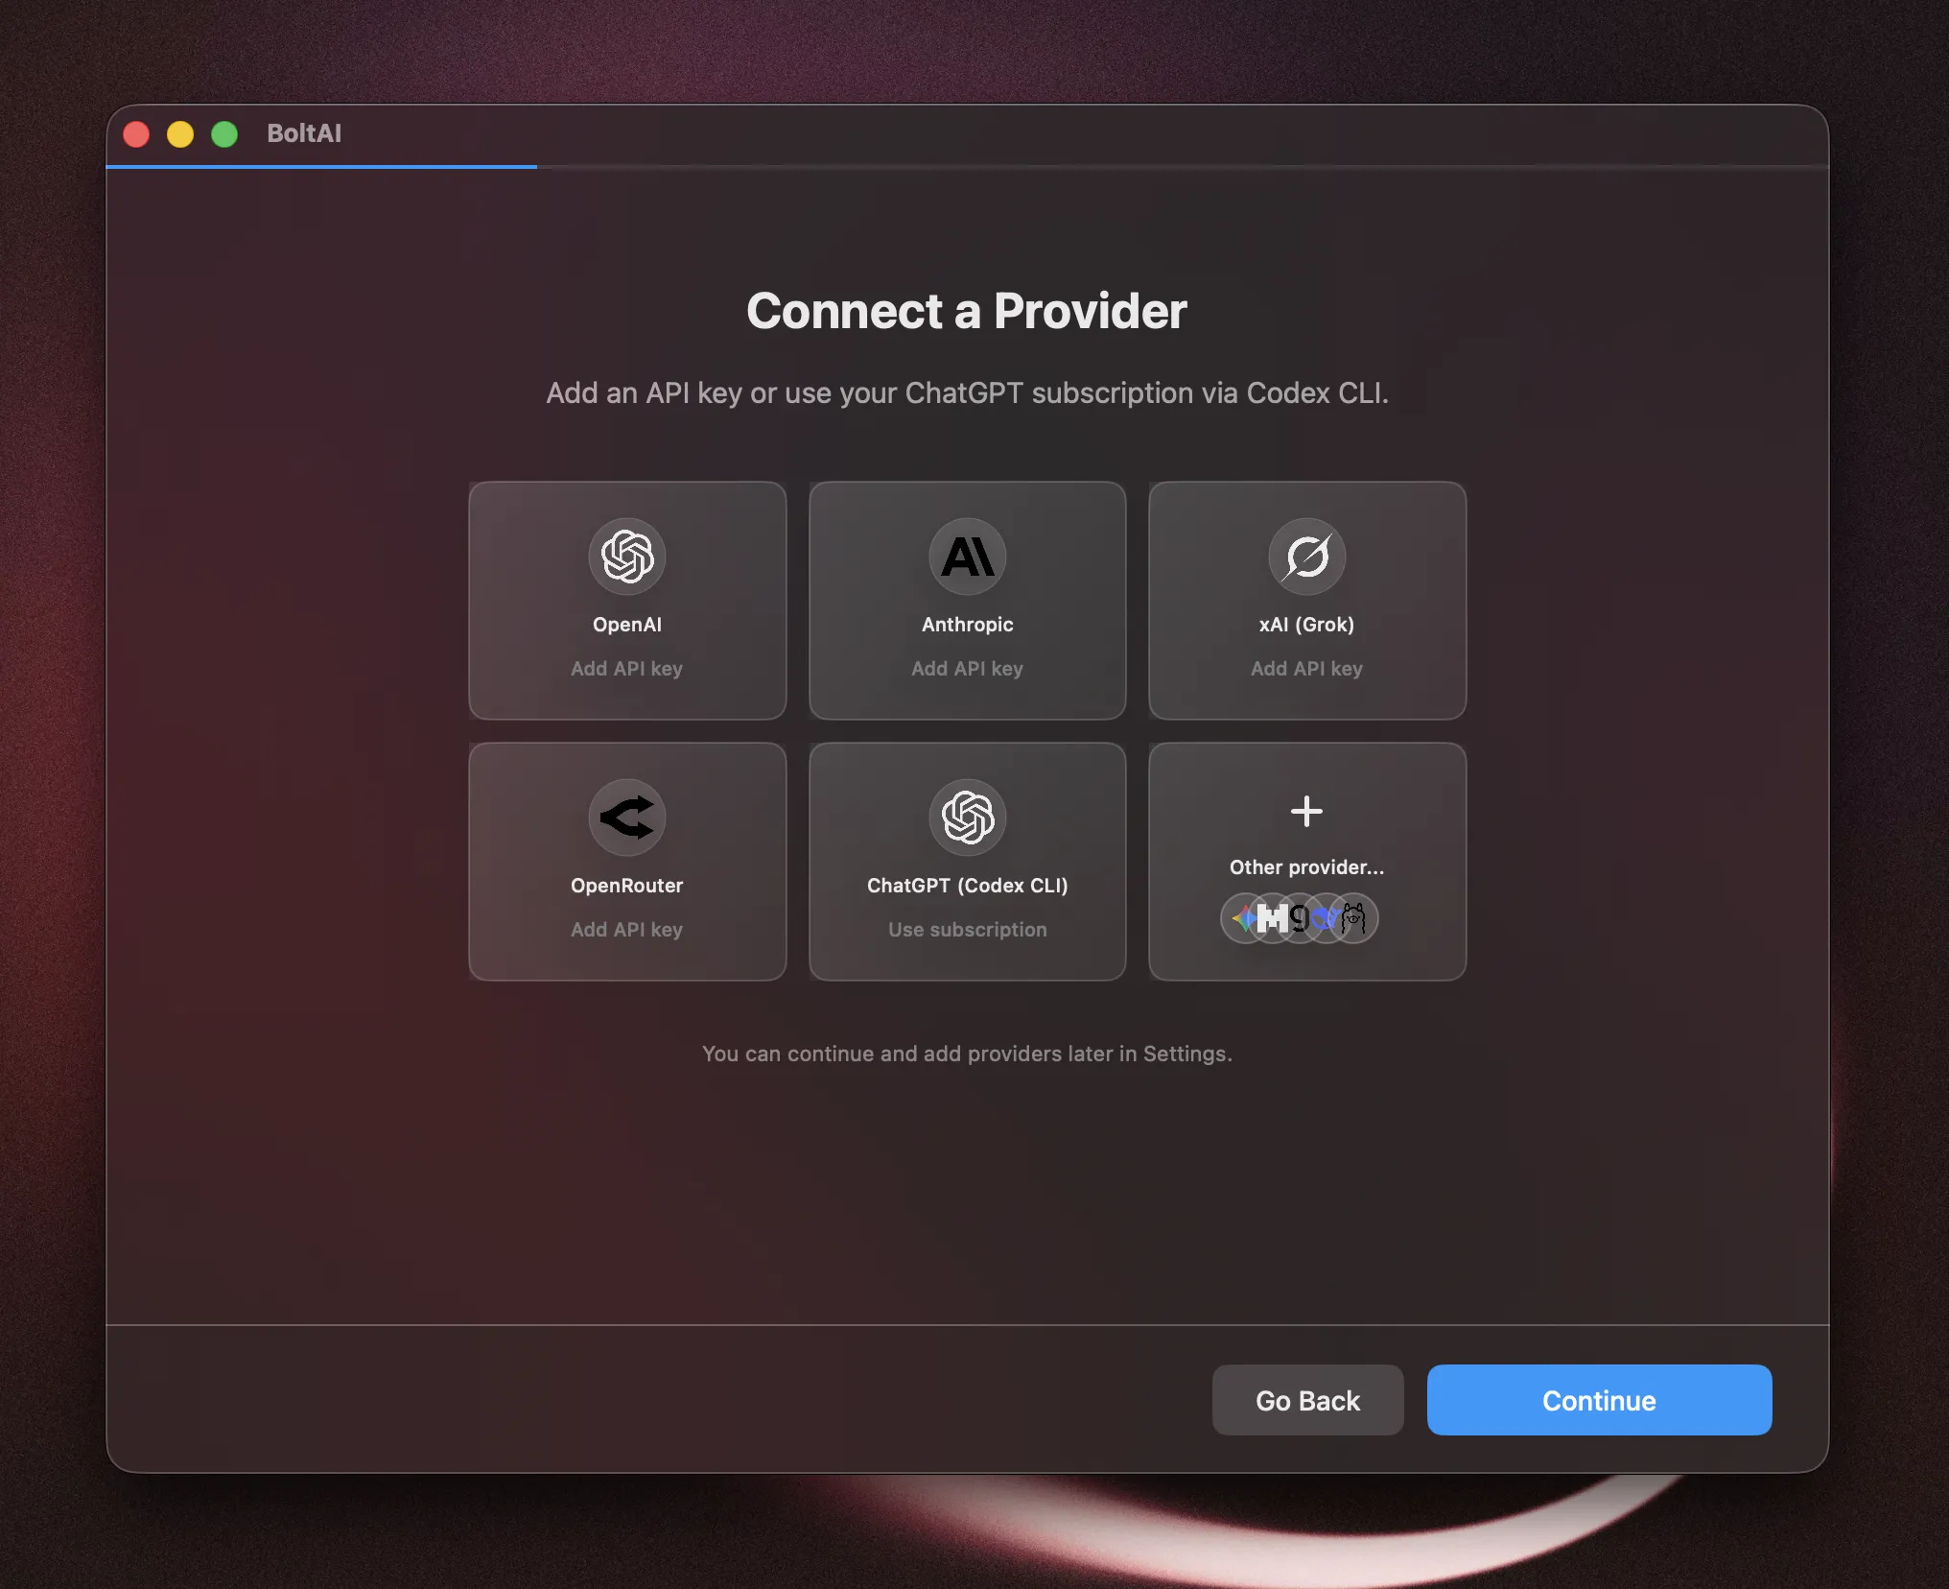This screenshot has width=1949, height=1589.
Task: Close the BoltAI window with the red button
Action: coord(136,134)
